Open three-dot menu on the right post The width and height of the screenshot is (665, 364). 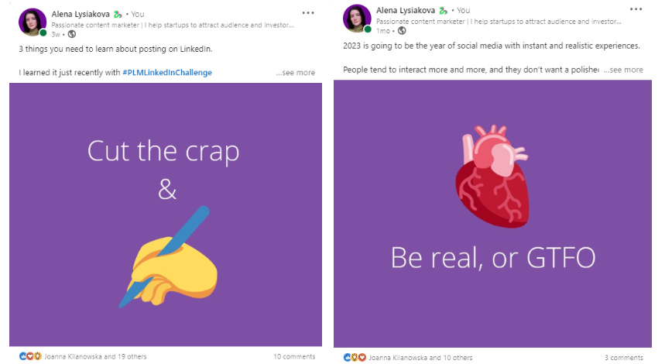pyautogui.click(x=636, y=9)
